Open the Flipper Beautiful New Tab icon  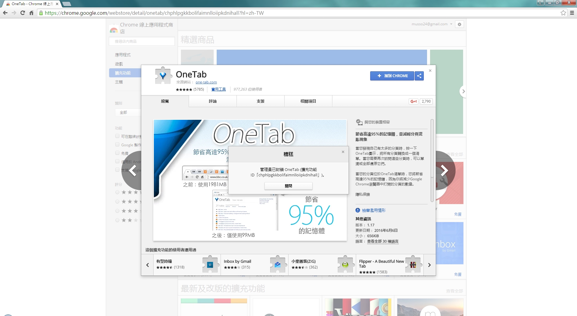[x=413, y=265]
